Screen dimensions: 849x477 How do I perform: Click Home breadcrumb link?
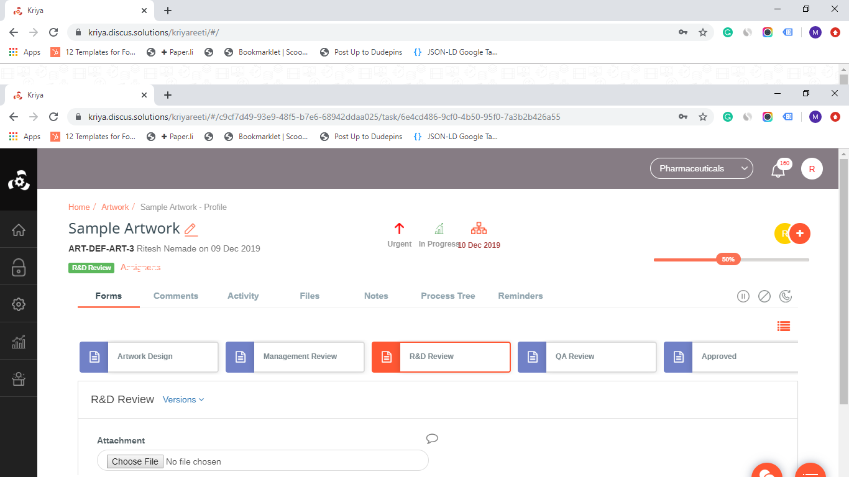(x=79, y=207)
